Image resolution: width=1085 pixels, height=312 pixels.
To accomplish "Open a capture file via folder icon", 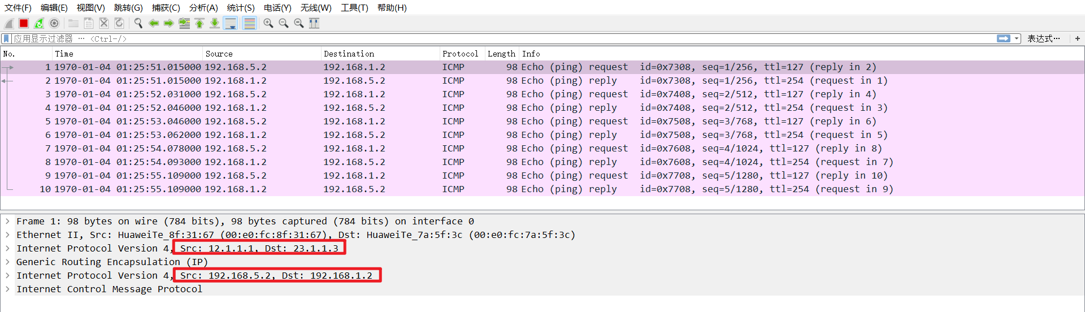I will pos(73,23).
